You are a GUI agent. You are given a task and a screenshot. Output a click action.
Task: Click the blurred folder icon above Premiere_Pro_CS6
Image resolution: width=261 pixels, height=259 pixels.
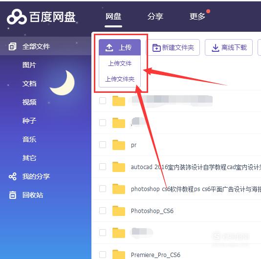click(x=119, y=233)
